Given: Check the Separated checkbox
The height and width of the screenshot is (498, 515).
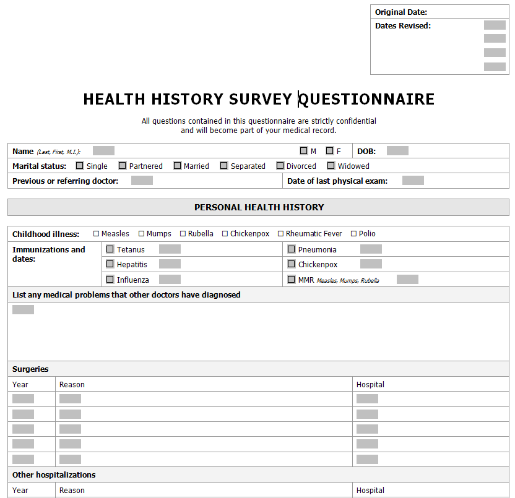Looking at the screenshot, I should [223, 165].
